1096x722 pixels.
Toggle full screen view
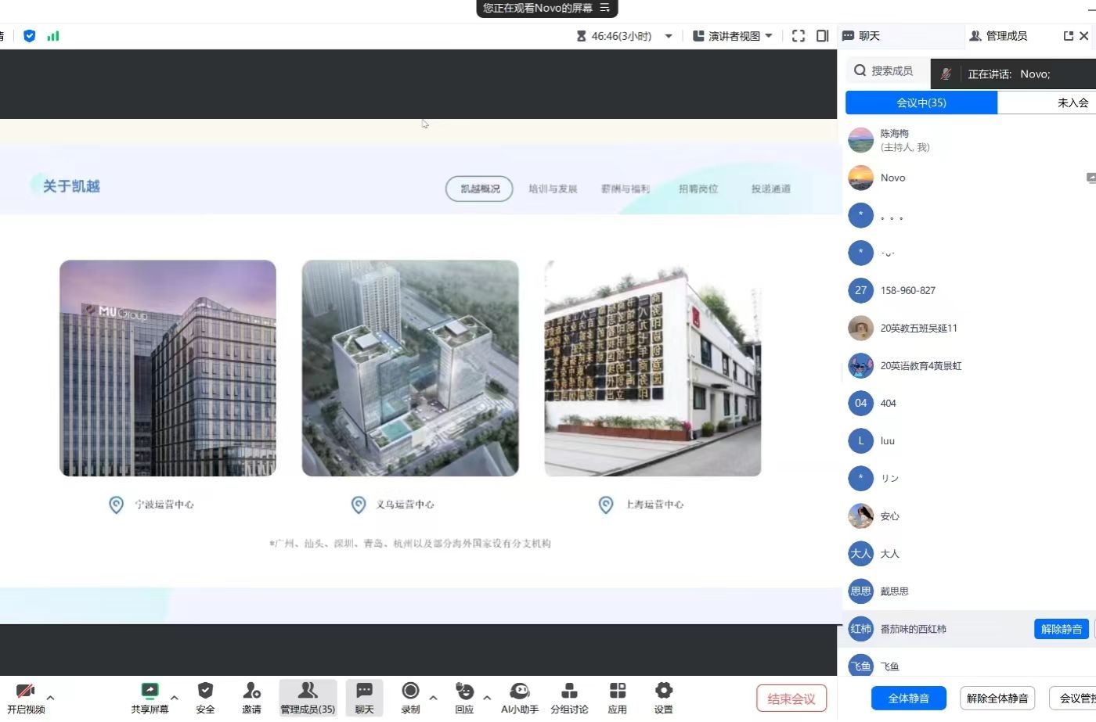(x=799, y=36)
